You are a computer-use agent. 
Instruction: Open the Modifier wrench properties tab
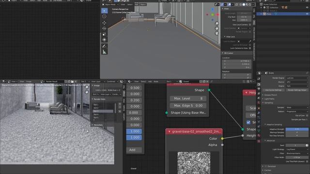point(259,113)
